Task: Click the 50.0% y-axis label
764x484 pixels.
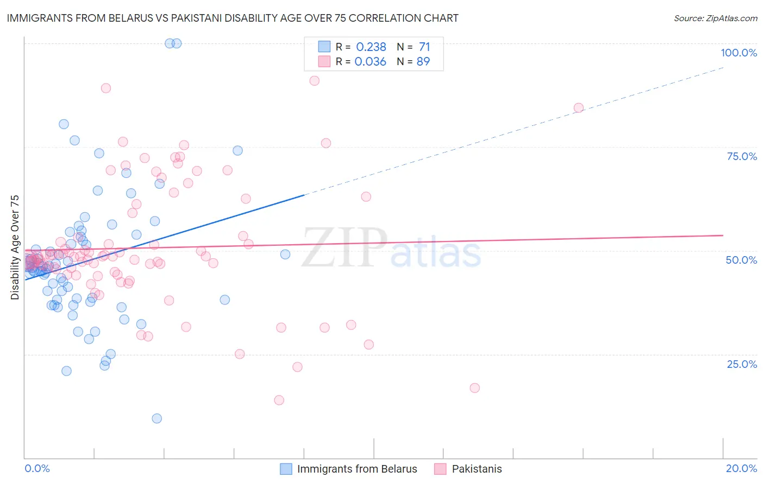Action: (x=741, y=260)
